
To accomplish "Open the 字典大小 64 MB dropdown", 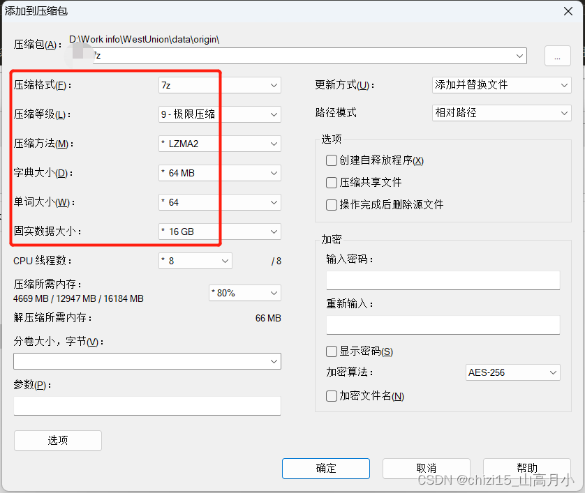I will click(220, 173).
